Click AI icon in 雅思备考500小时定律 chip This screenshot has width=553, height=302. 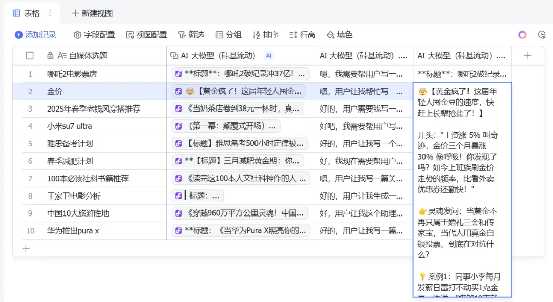tap(179, 144)
